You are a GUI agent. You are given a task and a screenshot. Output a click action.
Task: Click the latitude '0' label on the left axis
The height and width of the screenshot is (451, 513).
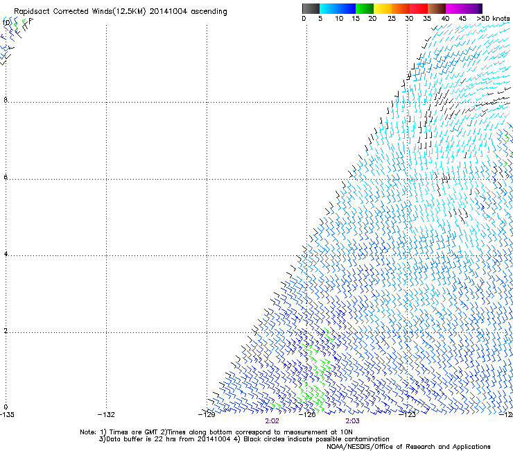6,407
